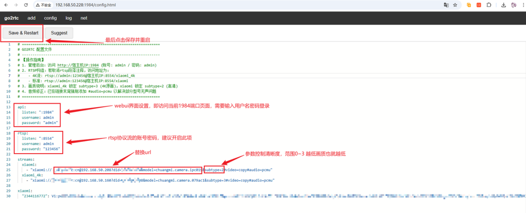Open the 'net' navigation item
The width and height of the screenshot is (526, 213).
[x=84, y=18]
